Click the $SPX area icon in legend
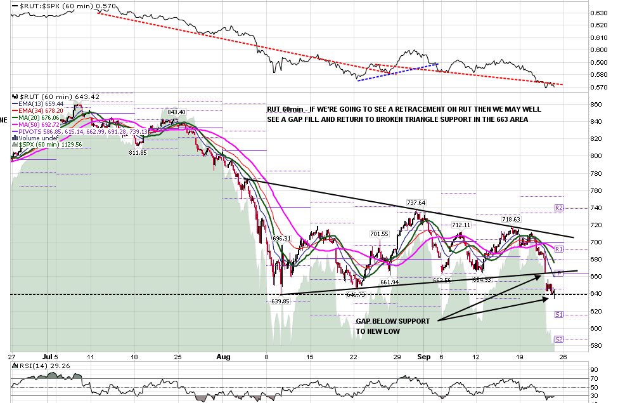Screen dimensions: 618x403 (15, 145)
